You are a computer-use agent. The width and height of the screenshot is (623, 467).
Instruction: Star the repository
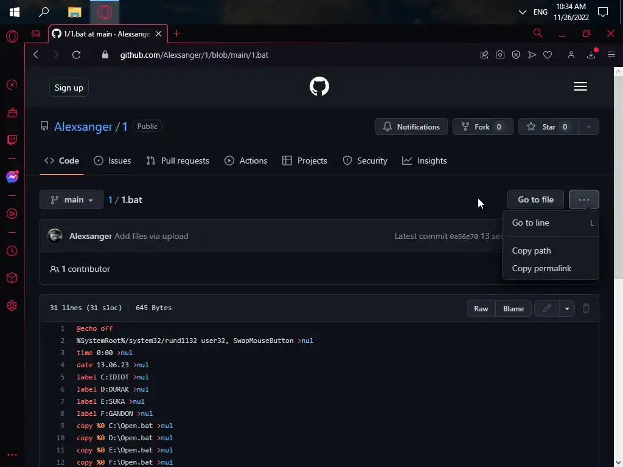click(x=549, y=126)
